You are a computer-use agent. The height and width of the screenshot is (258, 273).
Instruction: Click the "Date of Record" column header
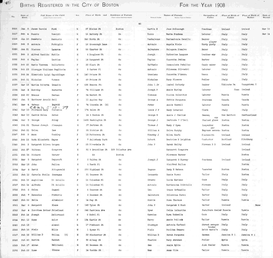click(266, 16)
